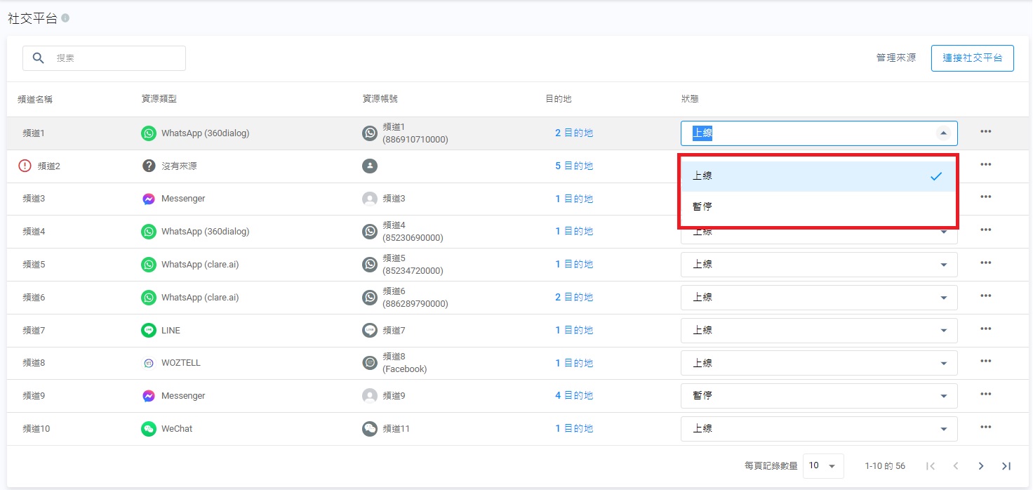Click the WeChat icon in the 頻道10 row
The width and height of the screenshot is (1033, 490).
pos(149,429)
